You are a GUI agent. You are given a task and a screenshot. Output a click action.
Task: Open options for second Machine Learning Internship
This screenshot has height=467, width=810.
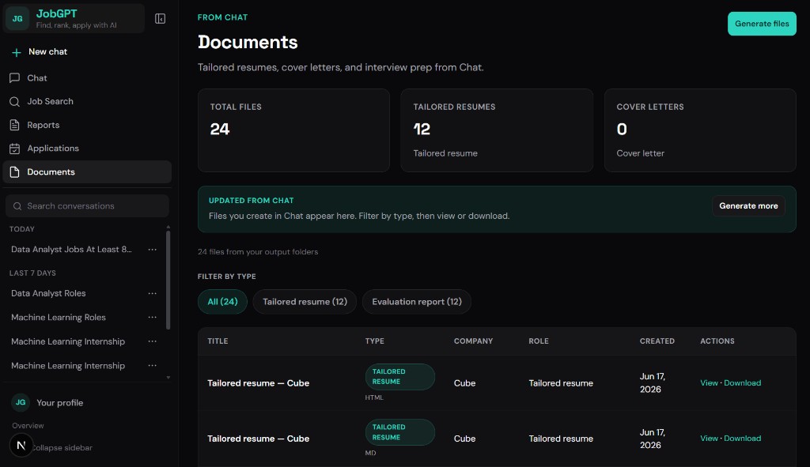(153, 365)
